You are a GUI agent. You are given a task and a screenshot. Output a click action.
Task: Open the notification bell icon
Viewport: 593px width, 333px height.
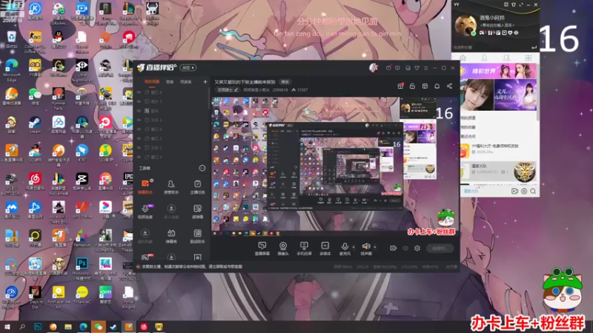pos(437,86)
